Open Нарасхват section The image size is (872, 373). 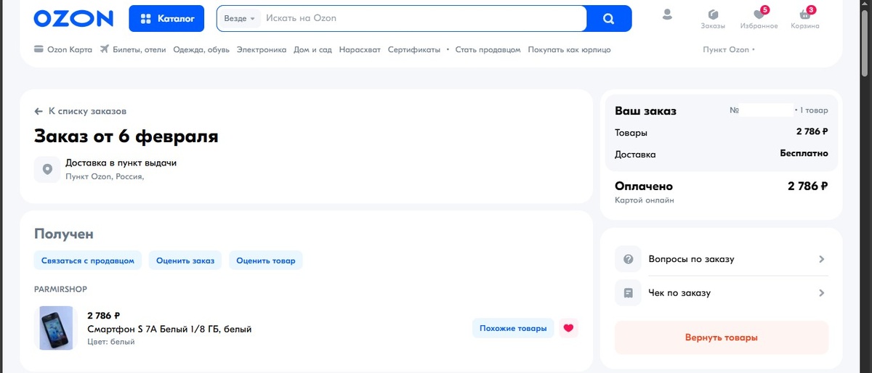point(360,50)
